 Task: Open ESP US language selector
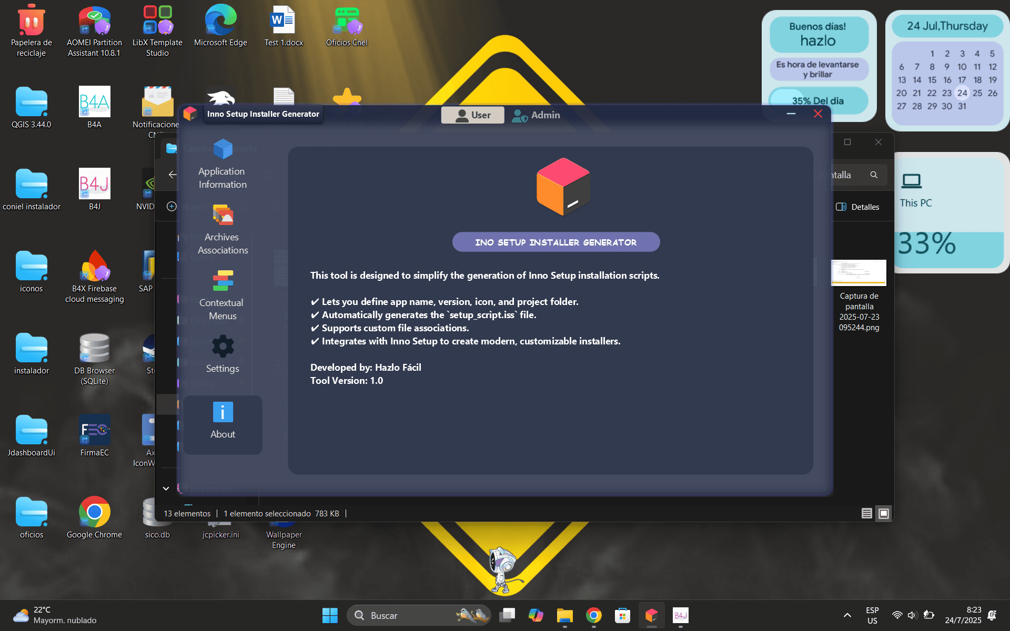(872, 615)
